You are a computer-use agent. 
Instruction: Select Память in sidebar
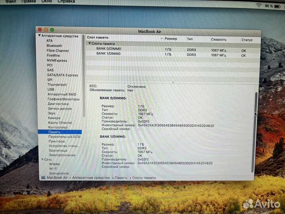point(60,132)
